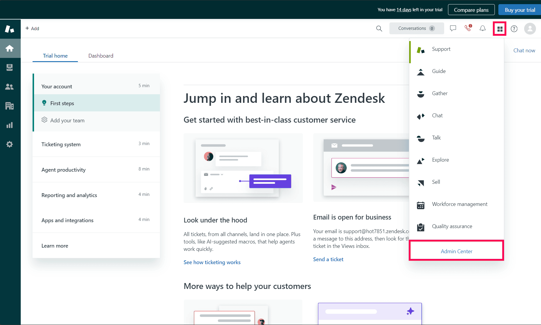Select Support in the products menu
The height and width of the screenshot is (325, 541).
click(x=457, y=49)
